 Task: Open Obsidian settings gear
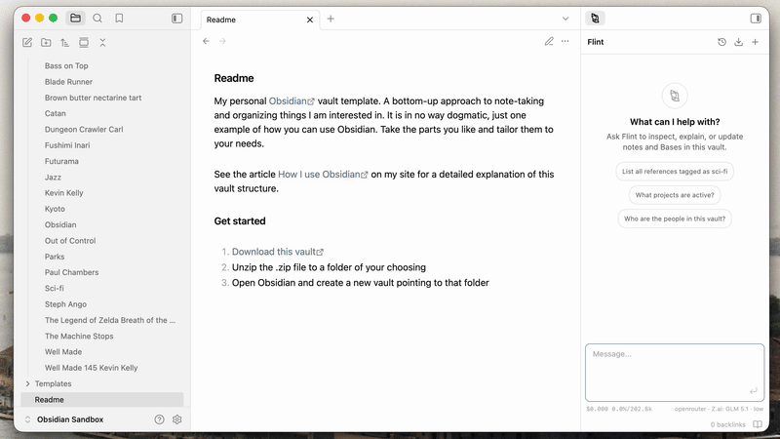[x=177, y=419]
